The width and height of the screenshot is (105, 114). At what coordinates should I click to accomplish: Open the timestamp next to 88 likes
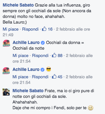(x=52, y=58)
